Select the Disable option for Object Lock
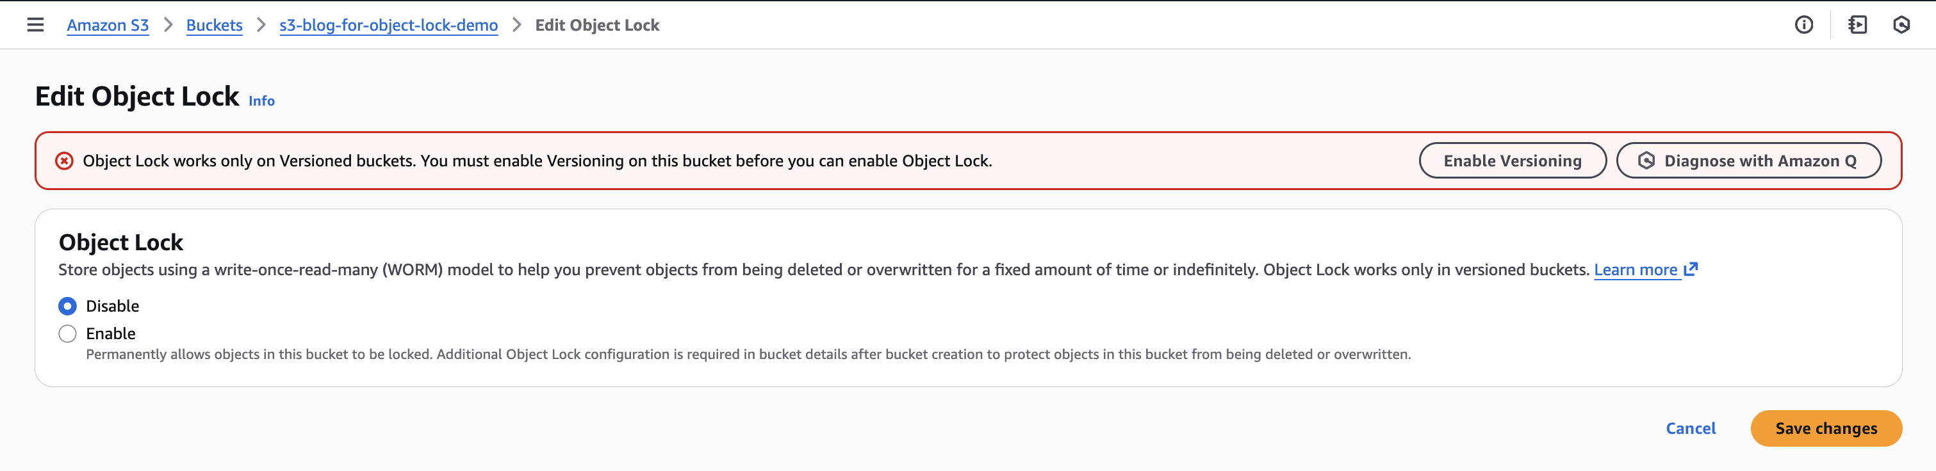This screenshot has width=1936, height=471. point(67,306)
